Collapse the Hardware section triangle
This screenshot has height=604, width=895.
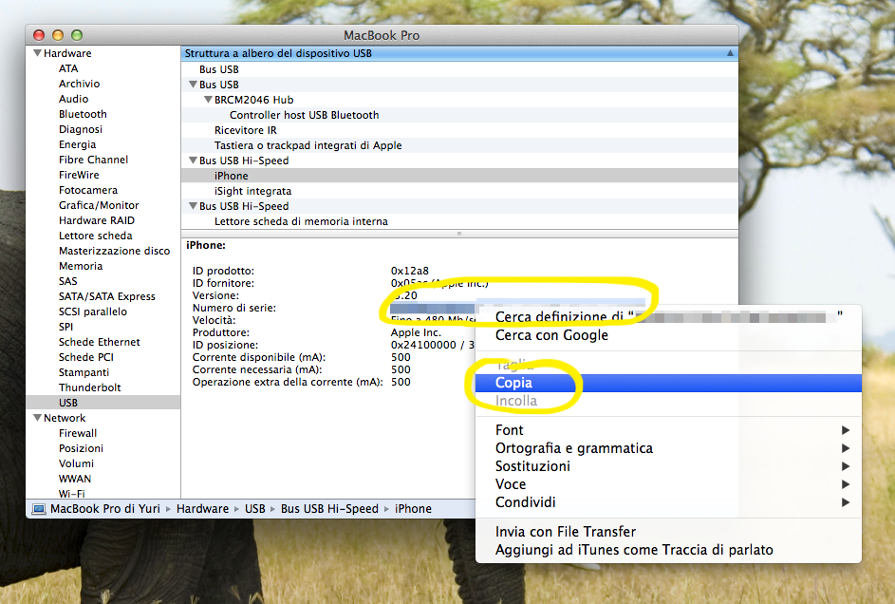(x=38, y=53)
